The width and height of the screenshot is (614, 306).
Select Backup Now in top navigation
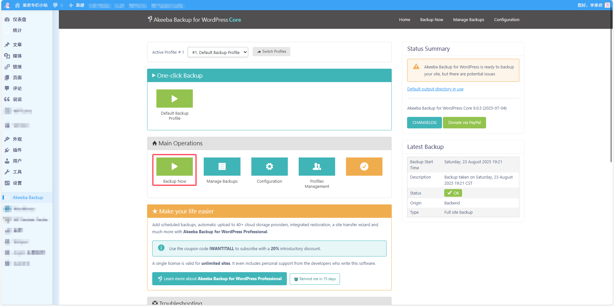[431, 19]
